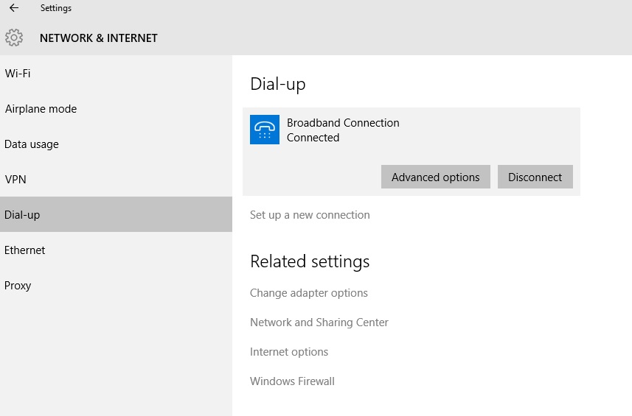632x416 pixels.
Task: Open Airplane mode settings
Action: tap(116, 109)
